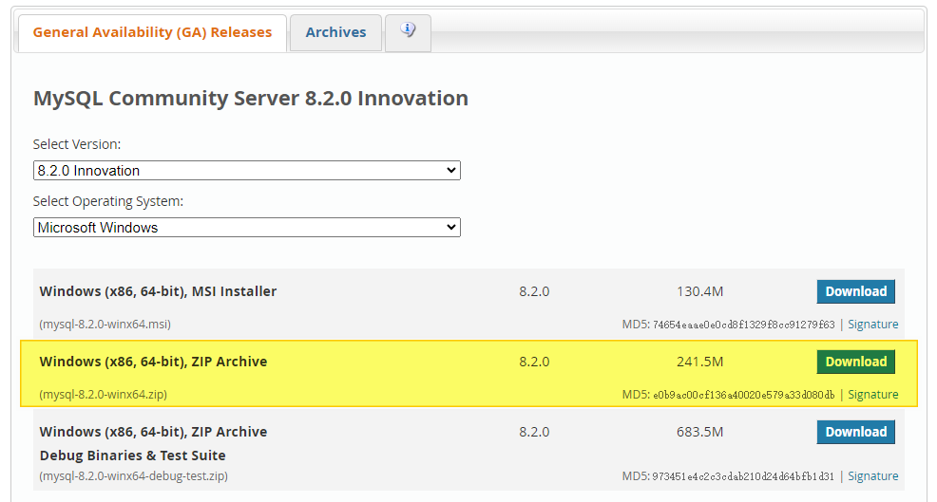
Task: Click the Debug Binaries & Test Suite text
Action: click(x=133, y=456)
